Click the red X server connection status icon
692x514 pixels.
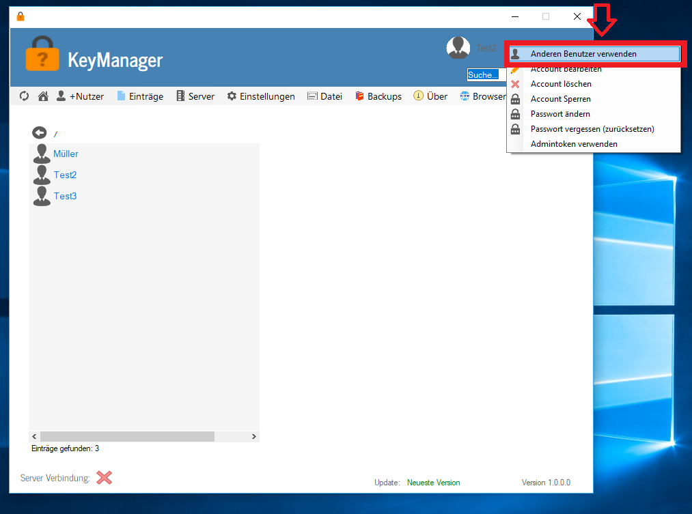104,477
